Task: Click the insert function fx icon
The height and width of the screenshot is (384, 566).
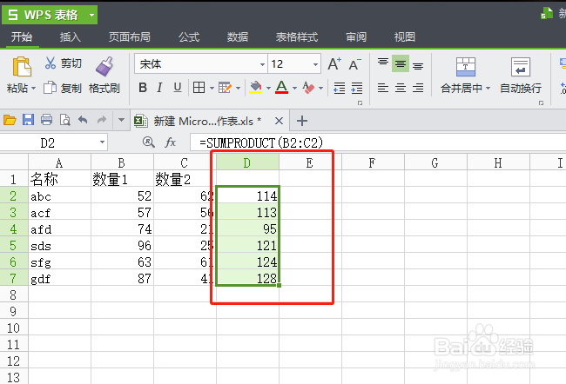Action: (170, 142)
